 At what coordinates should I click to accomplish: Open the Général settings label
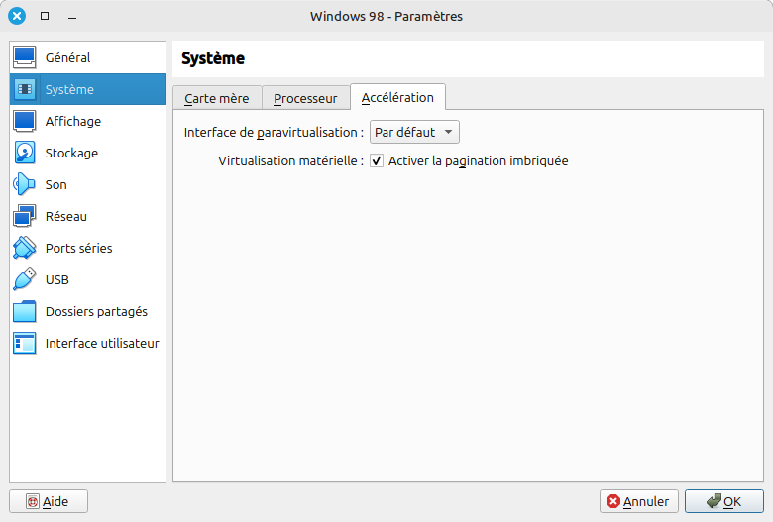point(67,57)
